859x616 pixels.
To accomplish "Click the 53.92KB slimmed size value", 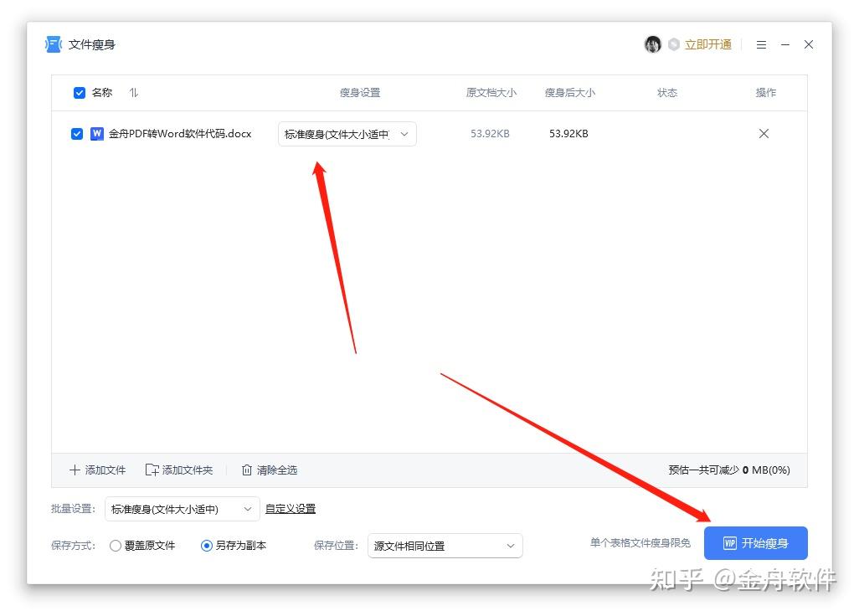I will (568, 134).
